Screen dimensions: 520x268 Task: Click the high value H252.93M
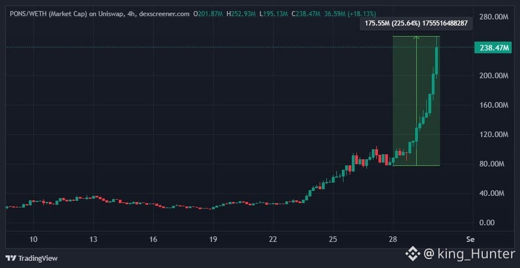click(241, 14)
